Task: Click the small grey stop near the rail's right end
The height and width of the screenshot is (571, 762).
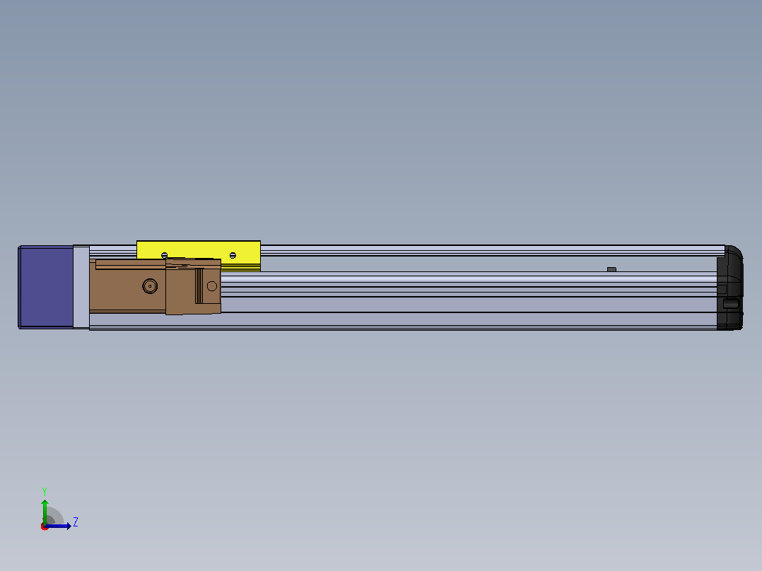Action: (612, 269)
